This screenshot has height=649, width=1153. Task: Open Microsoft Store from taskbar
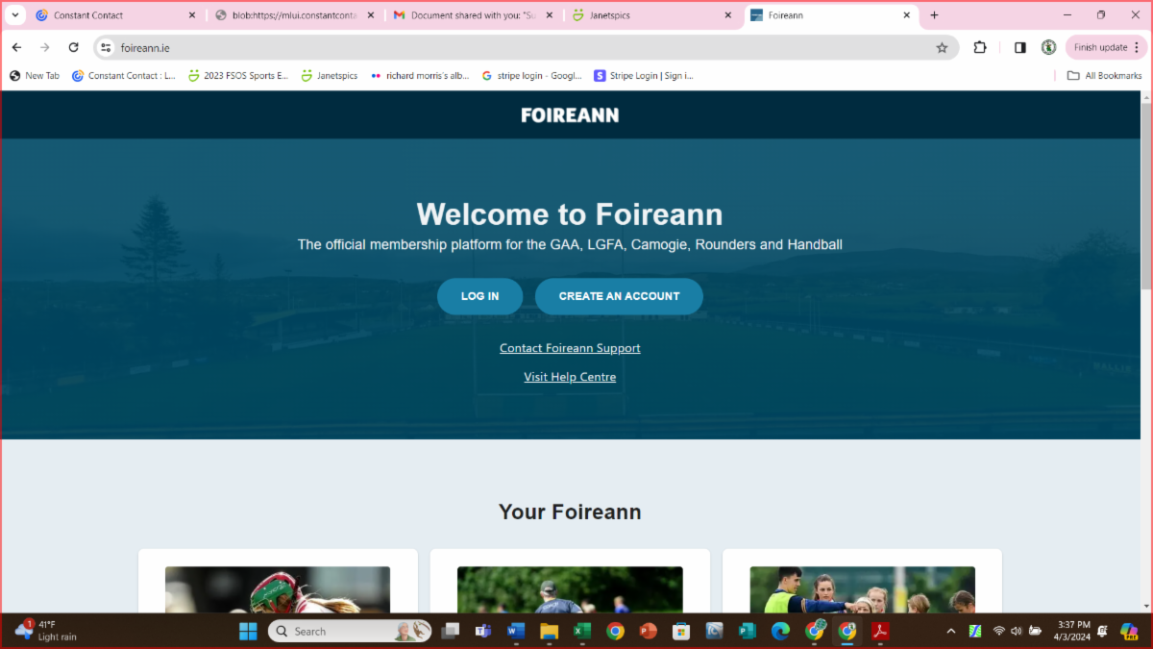(x=681, y=631)
